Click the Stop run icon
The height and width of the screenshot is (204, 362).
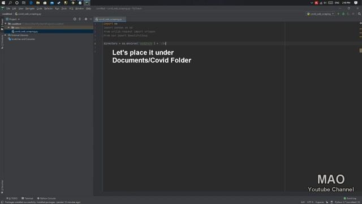click(353, 14)
